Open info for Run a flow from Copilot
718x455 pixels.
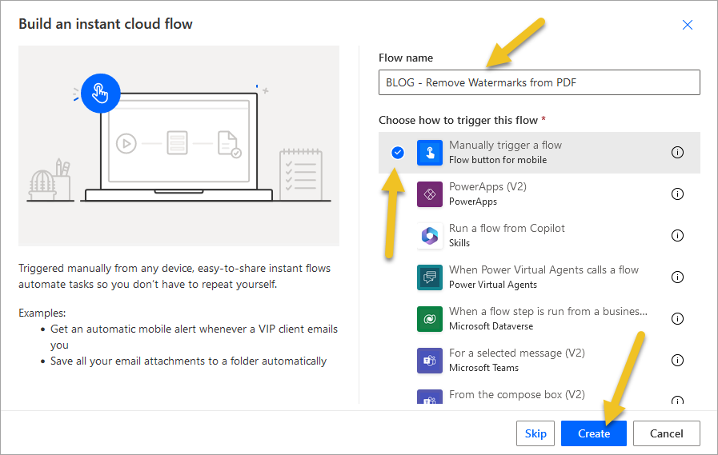coord(677,236)
